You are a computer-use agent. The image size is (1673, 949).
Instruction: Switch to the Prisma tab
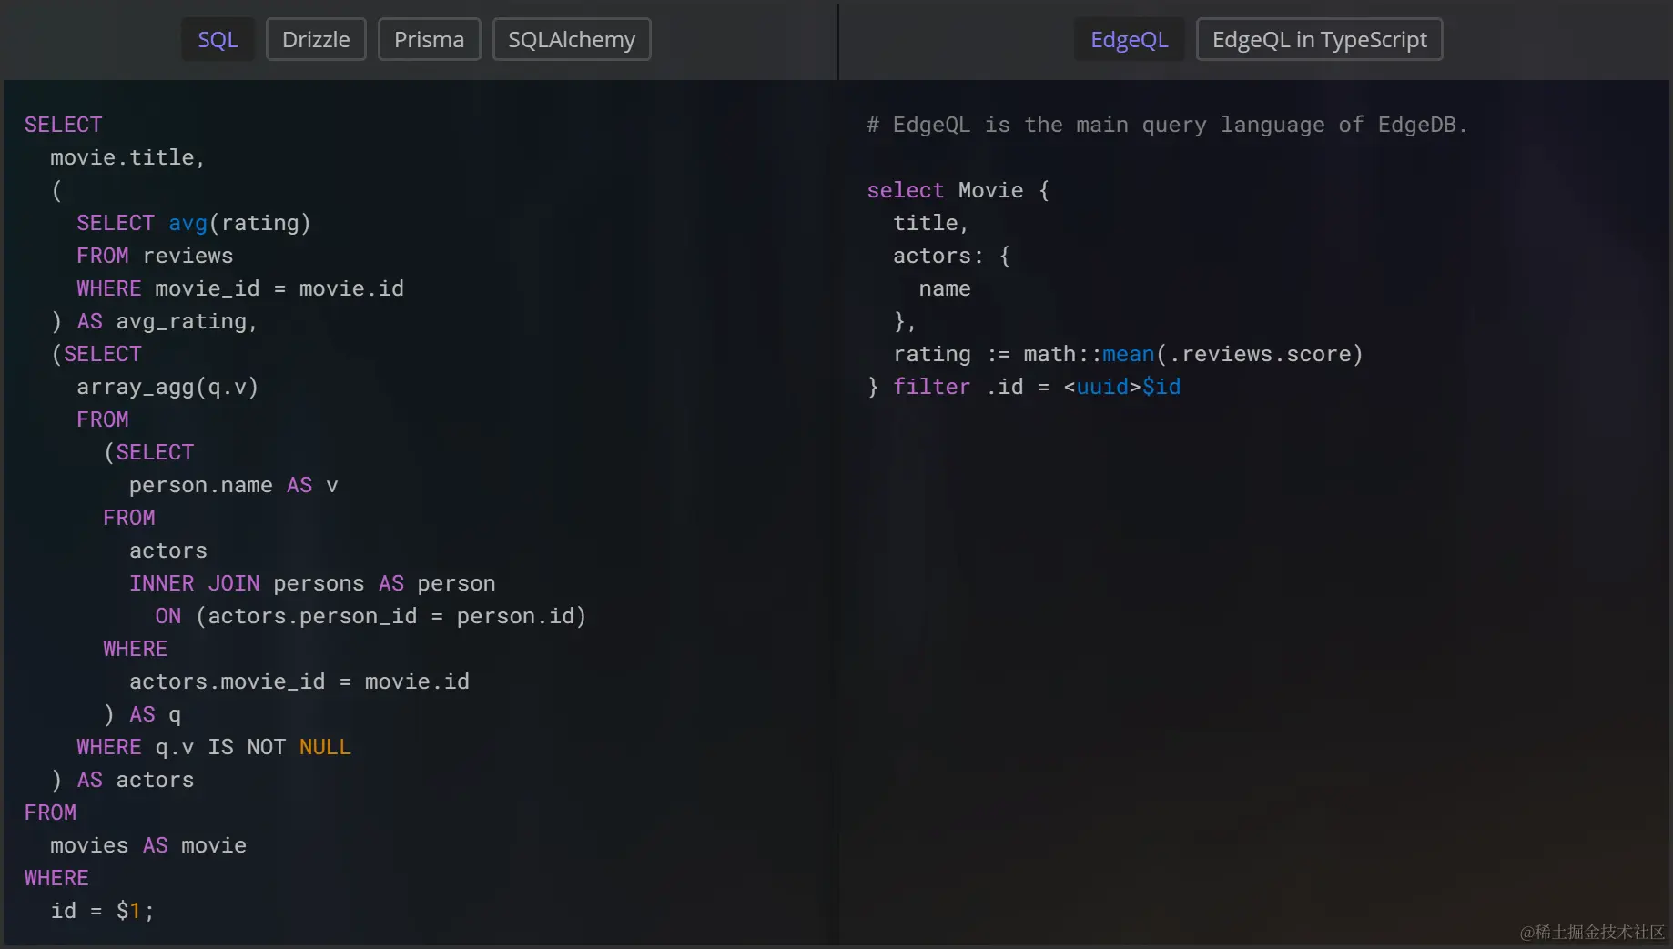click(x=429, y=40)
